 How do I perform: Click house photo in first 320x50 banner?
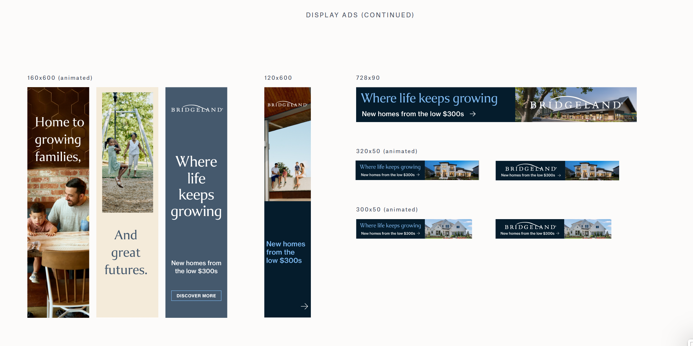(452, 170)
